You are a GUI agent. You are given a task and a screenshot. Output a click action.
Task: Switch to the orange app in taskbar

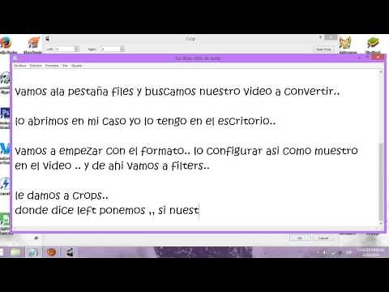coord(51,252)
